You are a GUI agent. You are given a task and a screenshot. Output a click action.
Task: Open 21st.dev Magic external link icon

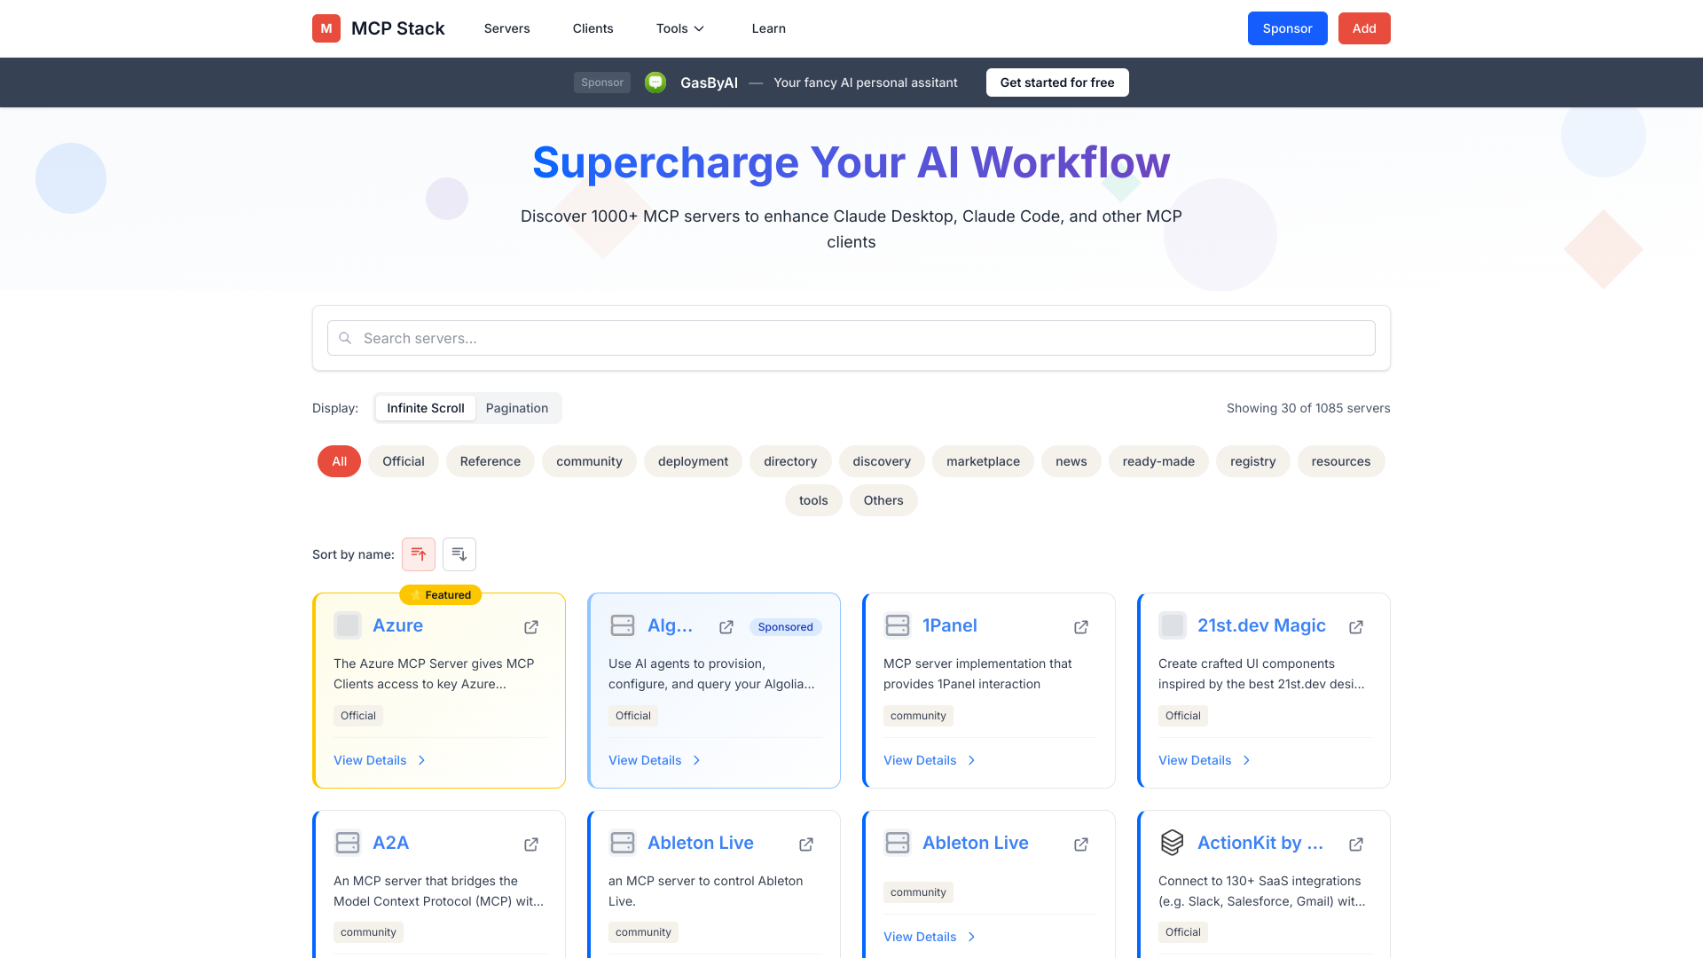pyautogui.click(x=1356, y=627)
